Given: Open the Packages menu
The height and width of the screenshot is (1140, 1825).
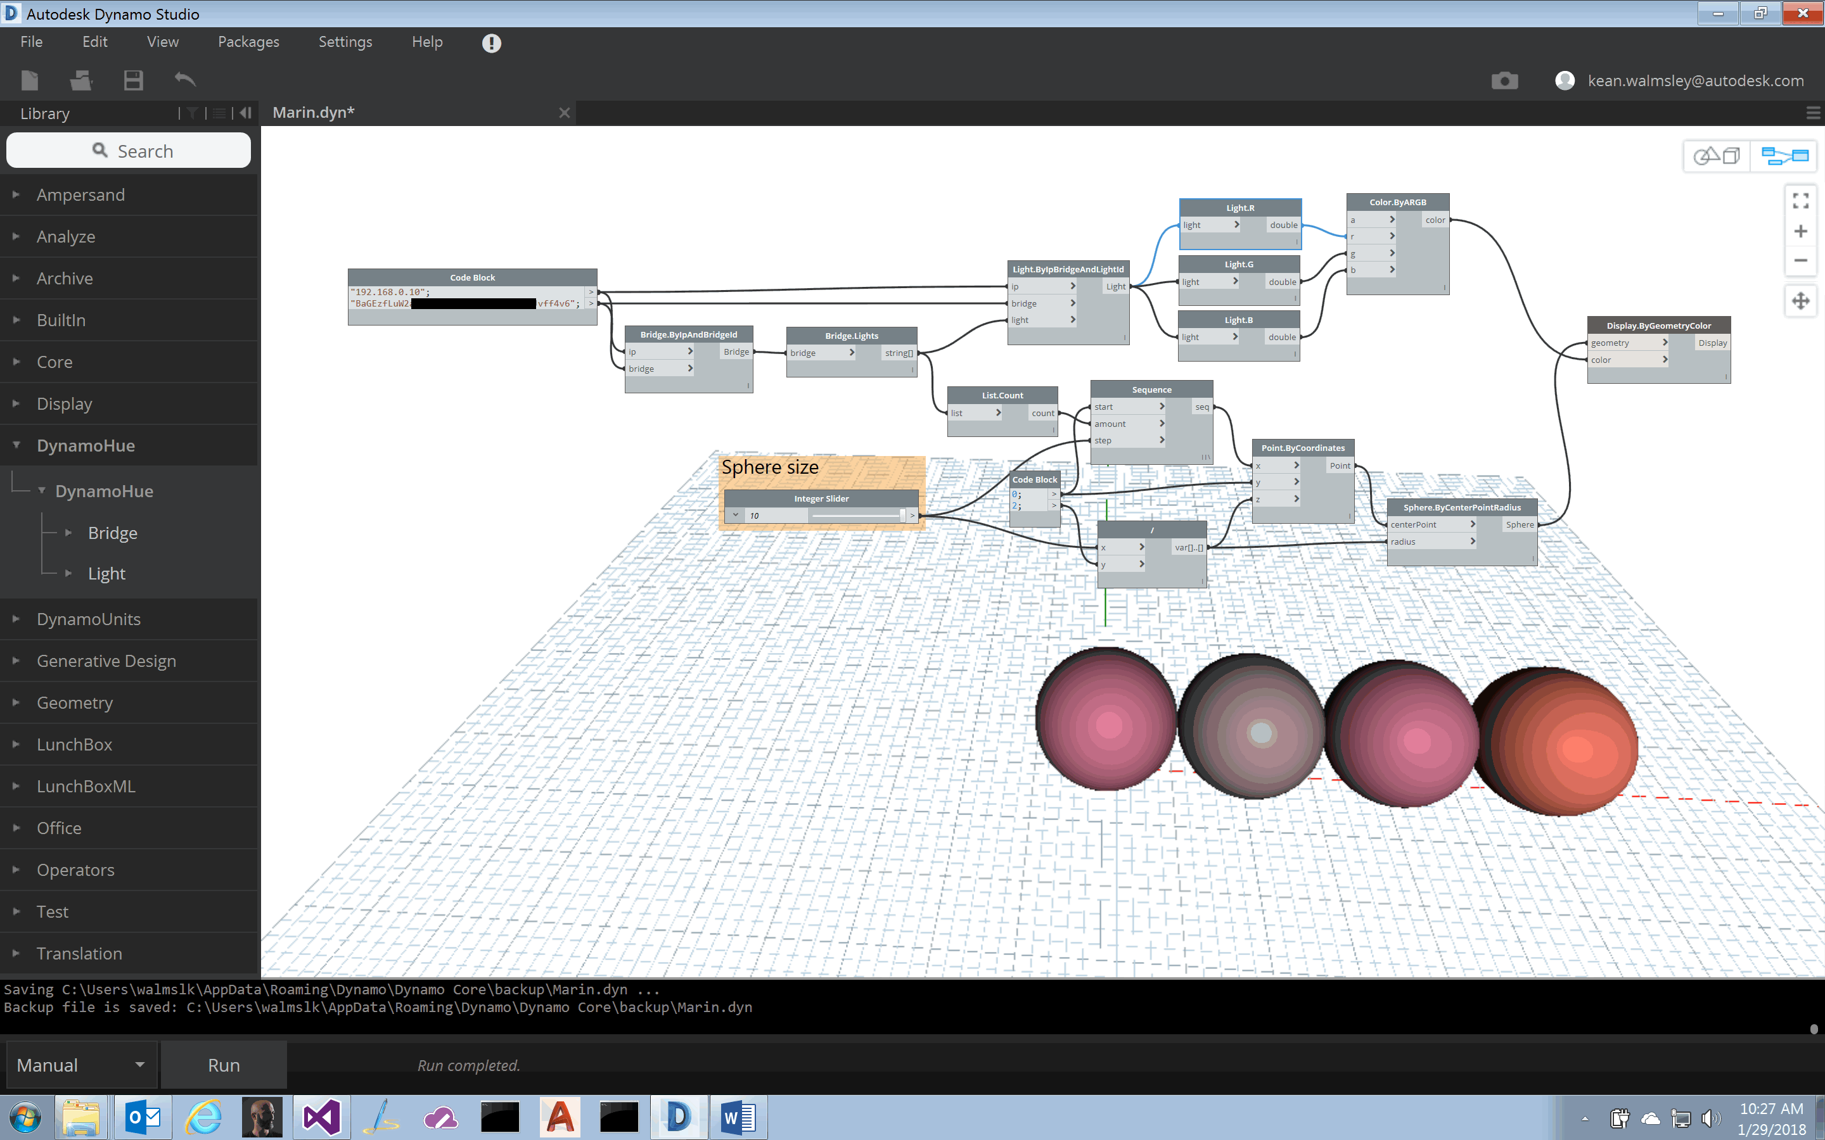Looking at the screenshot, I should tap(248, 41).
